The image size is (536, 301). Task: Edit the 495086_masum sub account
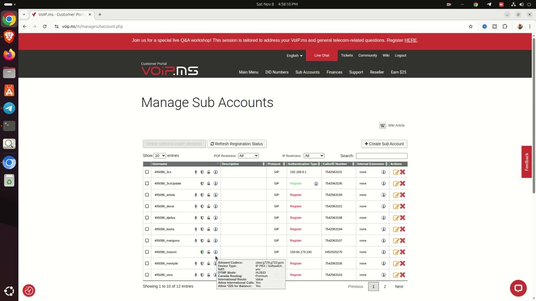point(396,252)
